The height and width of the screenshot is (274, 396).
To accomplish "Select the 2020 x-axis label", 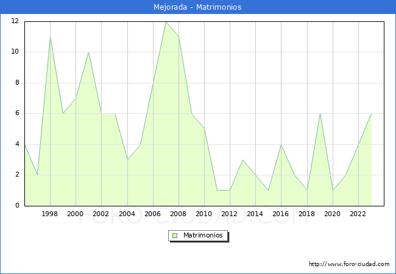I will 333,214.
